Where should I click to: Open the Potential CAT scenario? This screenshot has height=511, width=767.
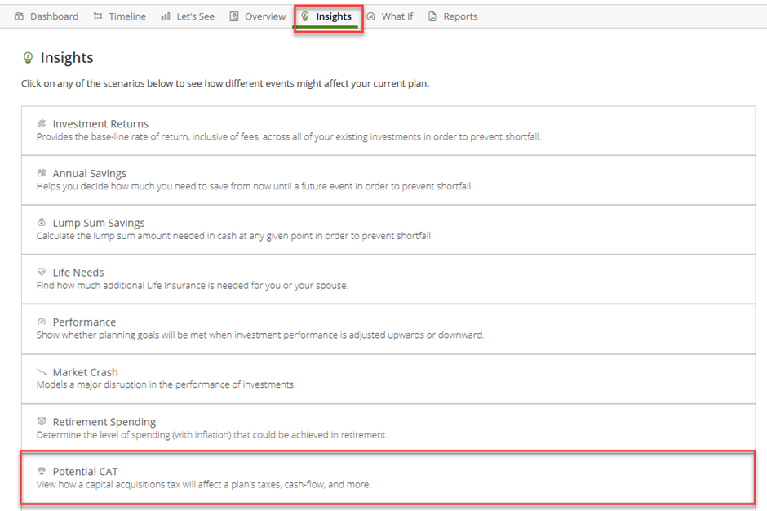point(388,478)
